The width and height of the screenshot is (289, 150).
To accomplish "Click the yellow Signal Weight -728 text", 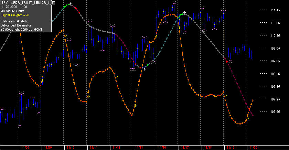I will click(15, 15).
